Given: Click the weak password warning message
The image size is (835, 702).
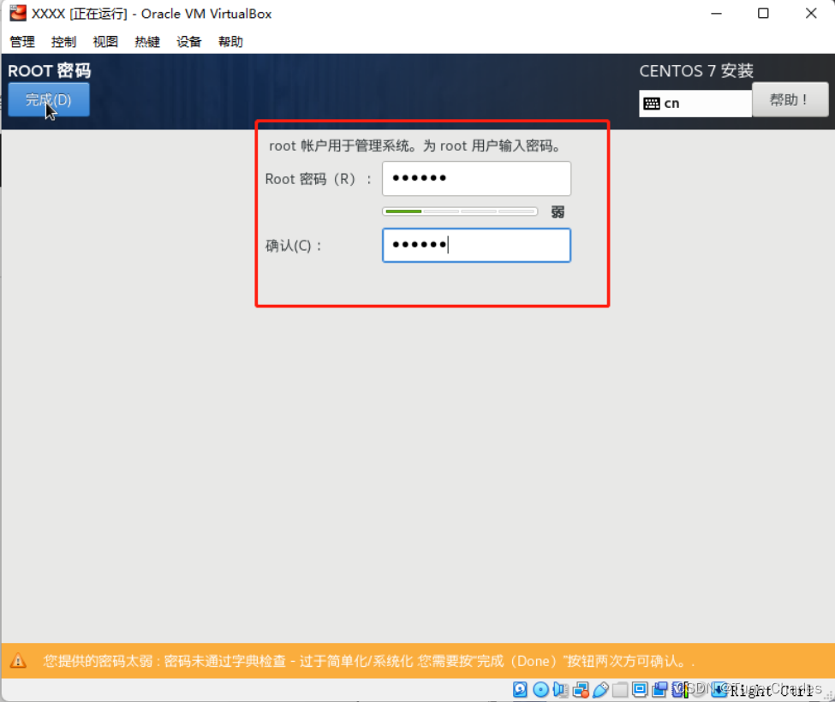Looking at the screenshot, I should pyautogui.click(x=368, y=661).
